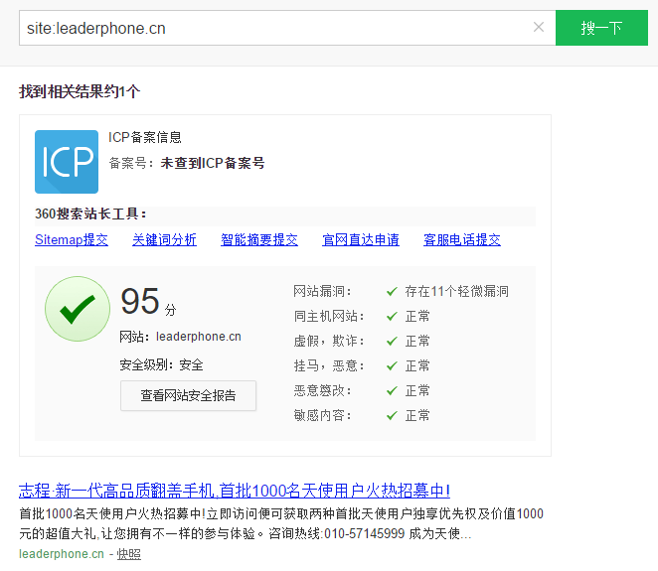Open the Sitemap提交 link

pos(72,239)
